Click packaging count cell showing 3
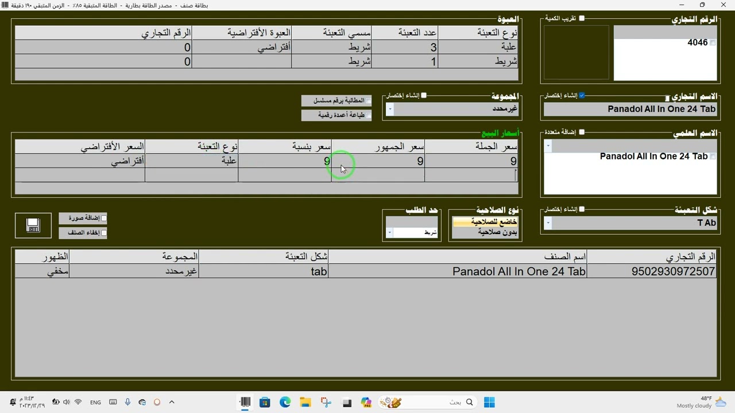The width and height of the screenshot is (735, 413). (x=405, y=48)
